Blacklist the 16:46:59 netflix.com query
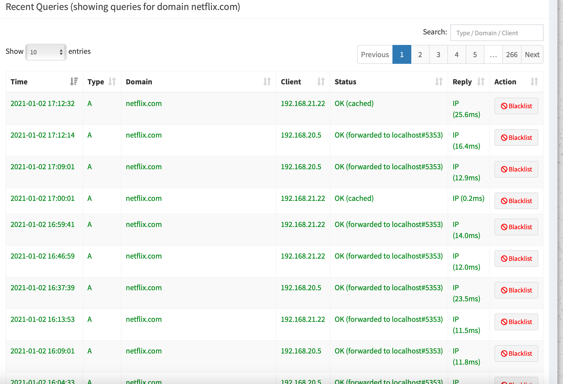 coord(516,259)
